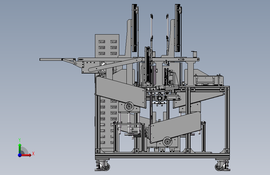This screenshot has width=270, height=175.
Task: Select the lower round pulley on right inclined plate
Action: click(167, 142)
